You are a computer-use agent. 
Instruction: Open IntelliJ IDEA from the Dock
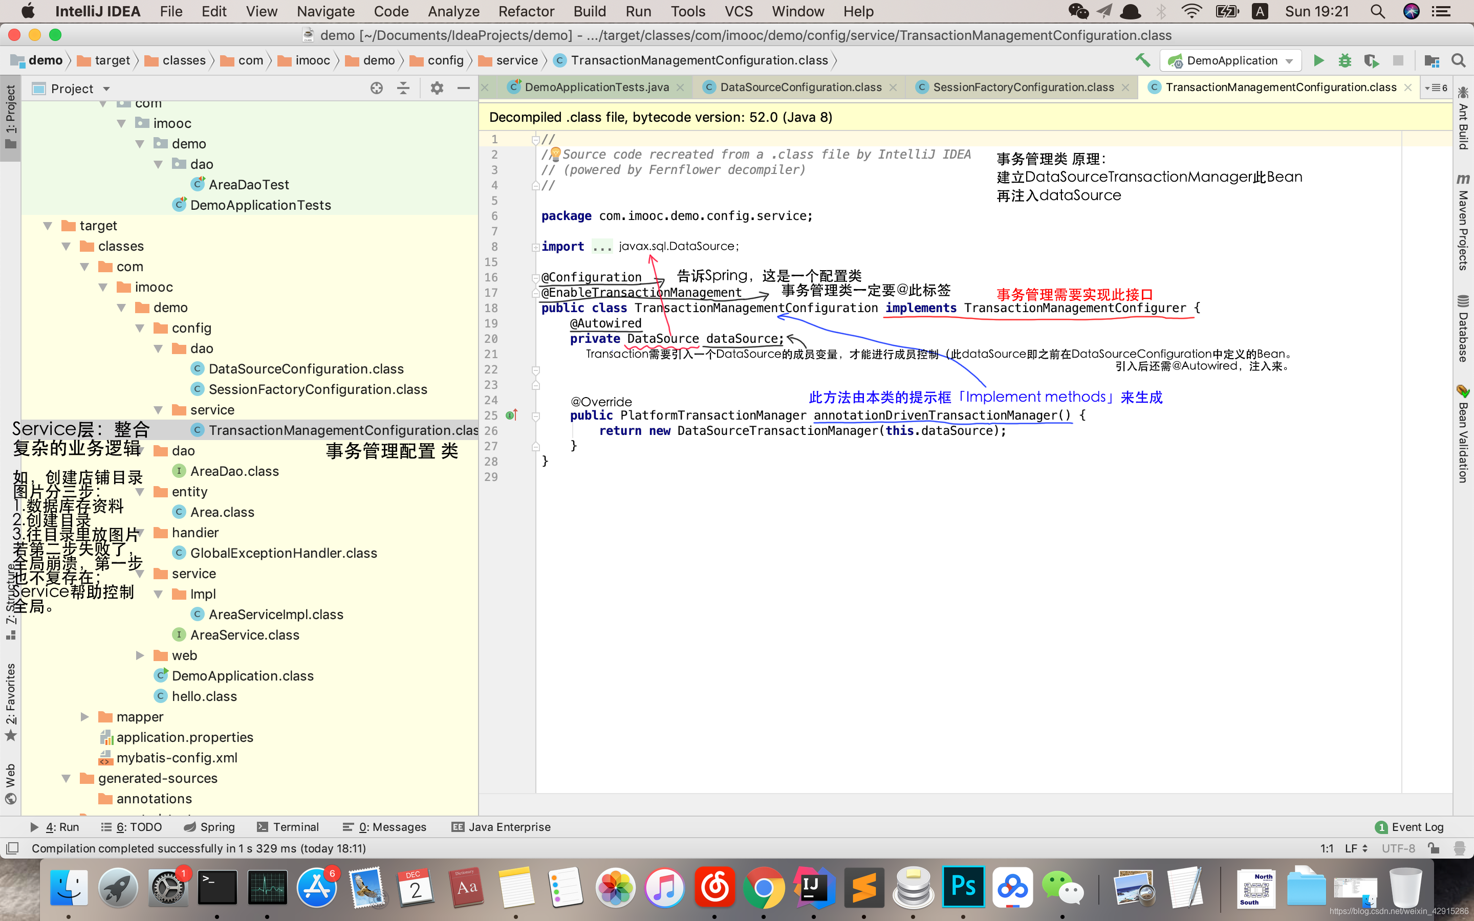tap(814, 888)
